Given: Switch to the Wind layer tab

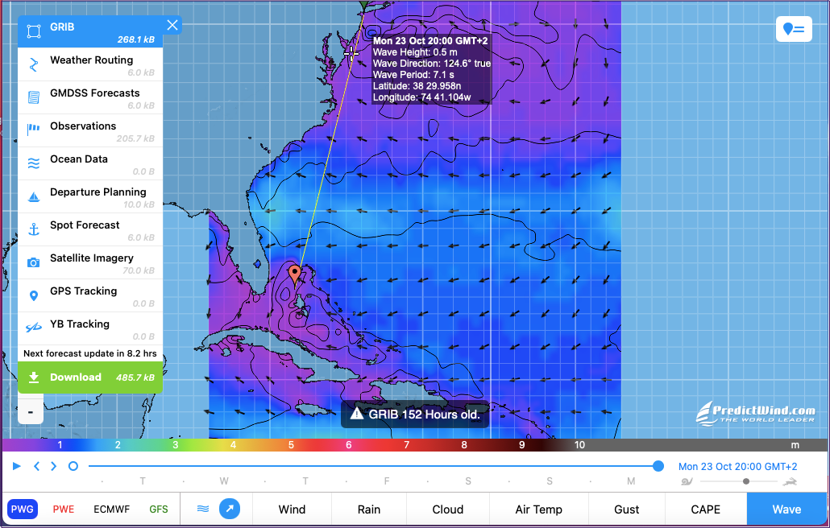Looking at the screenshot, I should tap(292, 509).
